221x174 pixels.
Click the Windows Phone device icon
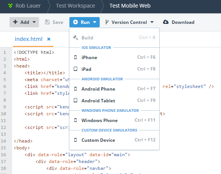[75, 120]
